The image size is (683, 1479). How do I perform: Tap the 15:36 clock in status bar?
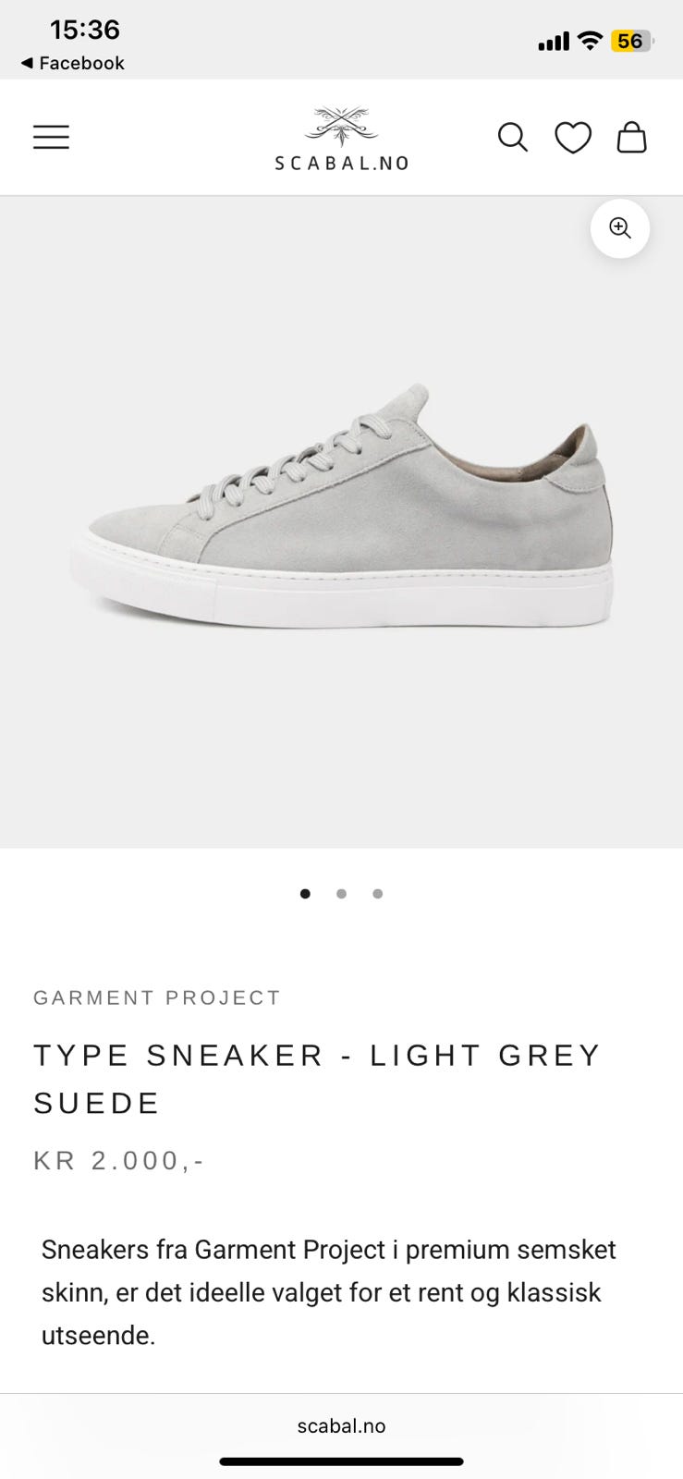click(85, 30)
